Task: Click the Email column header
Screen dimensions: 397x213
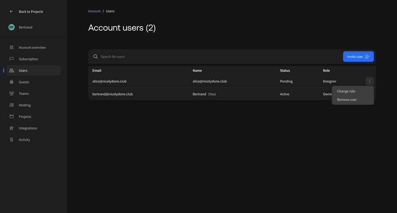Action: point(97,70)
